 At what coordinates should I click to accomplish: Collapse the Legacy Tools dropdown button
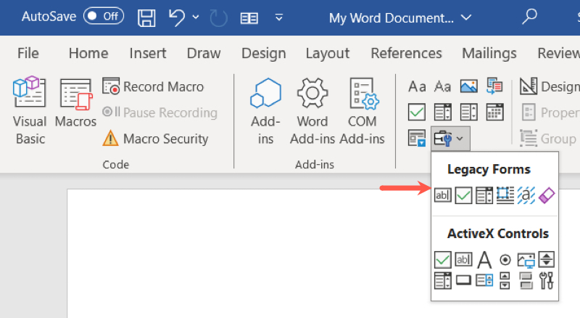click(450, 139)
